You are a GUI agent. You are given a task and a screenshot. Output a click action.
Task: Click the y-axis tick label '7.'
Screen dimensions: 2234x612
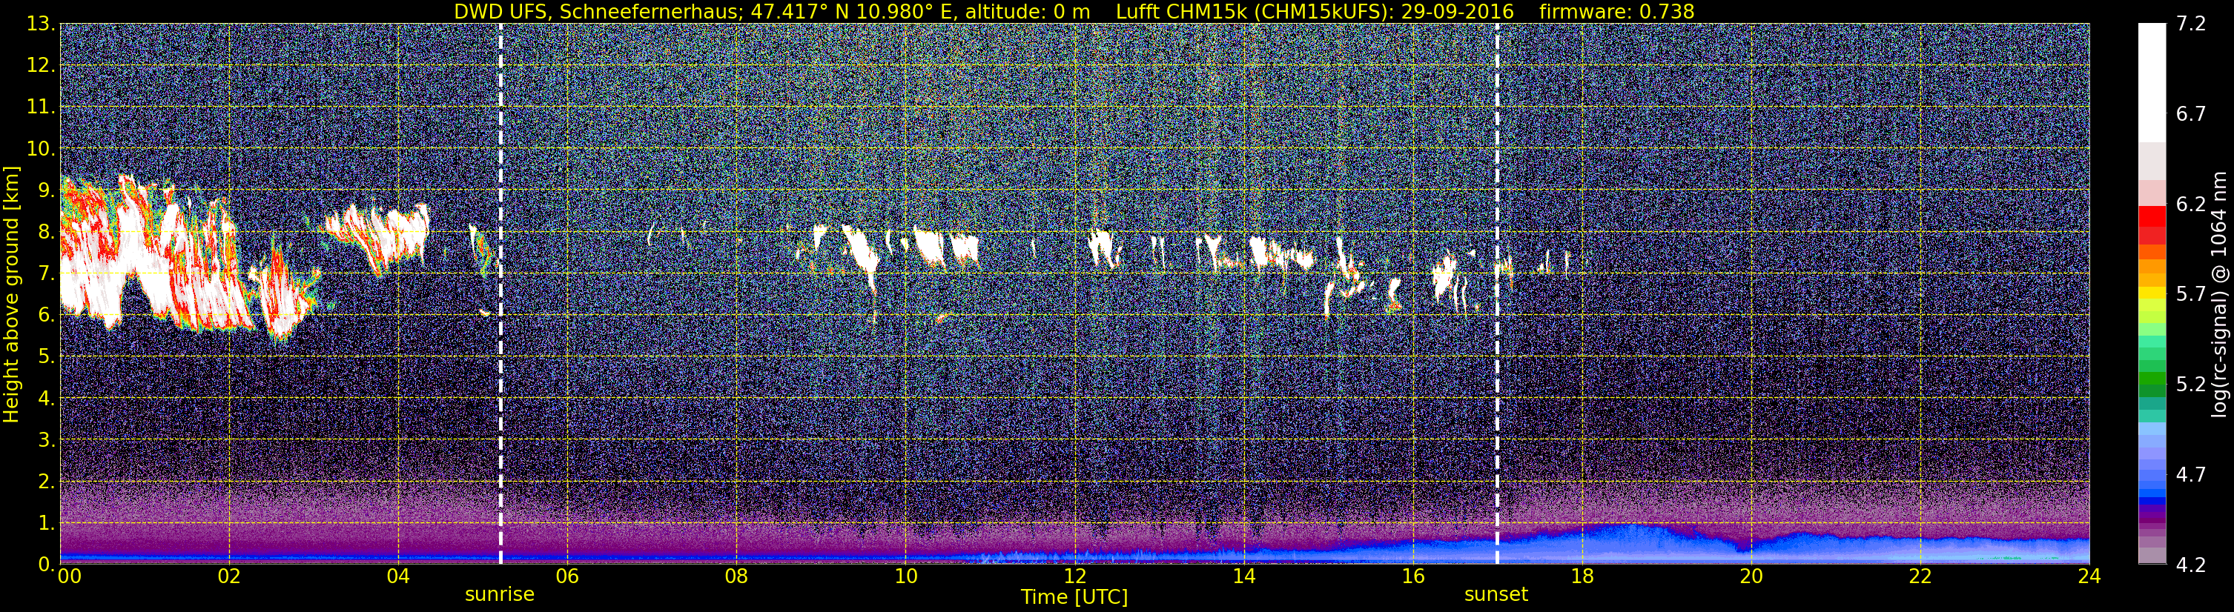click(46, 273)
